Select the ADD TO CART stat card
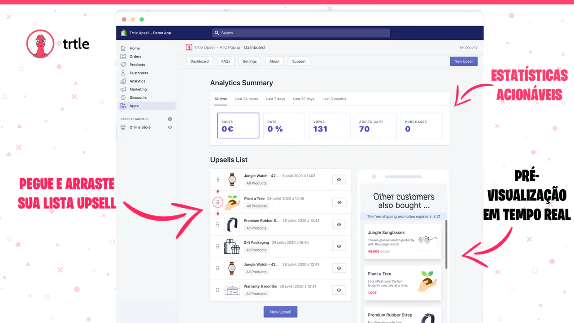This screenshot has height=323, width=574. click(x=375, y=125)
